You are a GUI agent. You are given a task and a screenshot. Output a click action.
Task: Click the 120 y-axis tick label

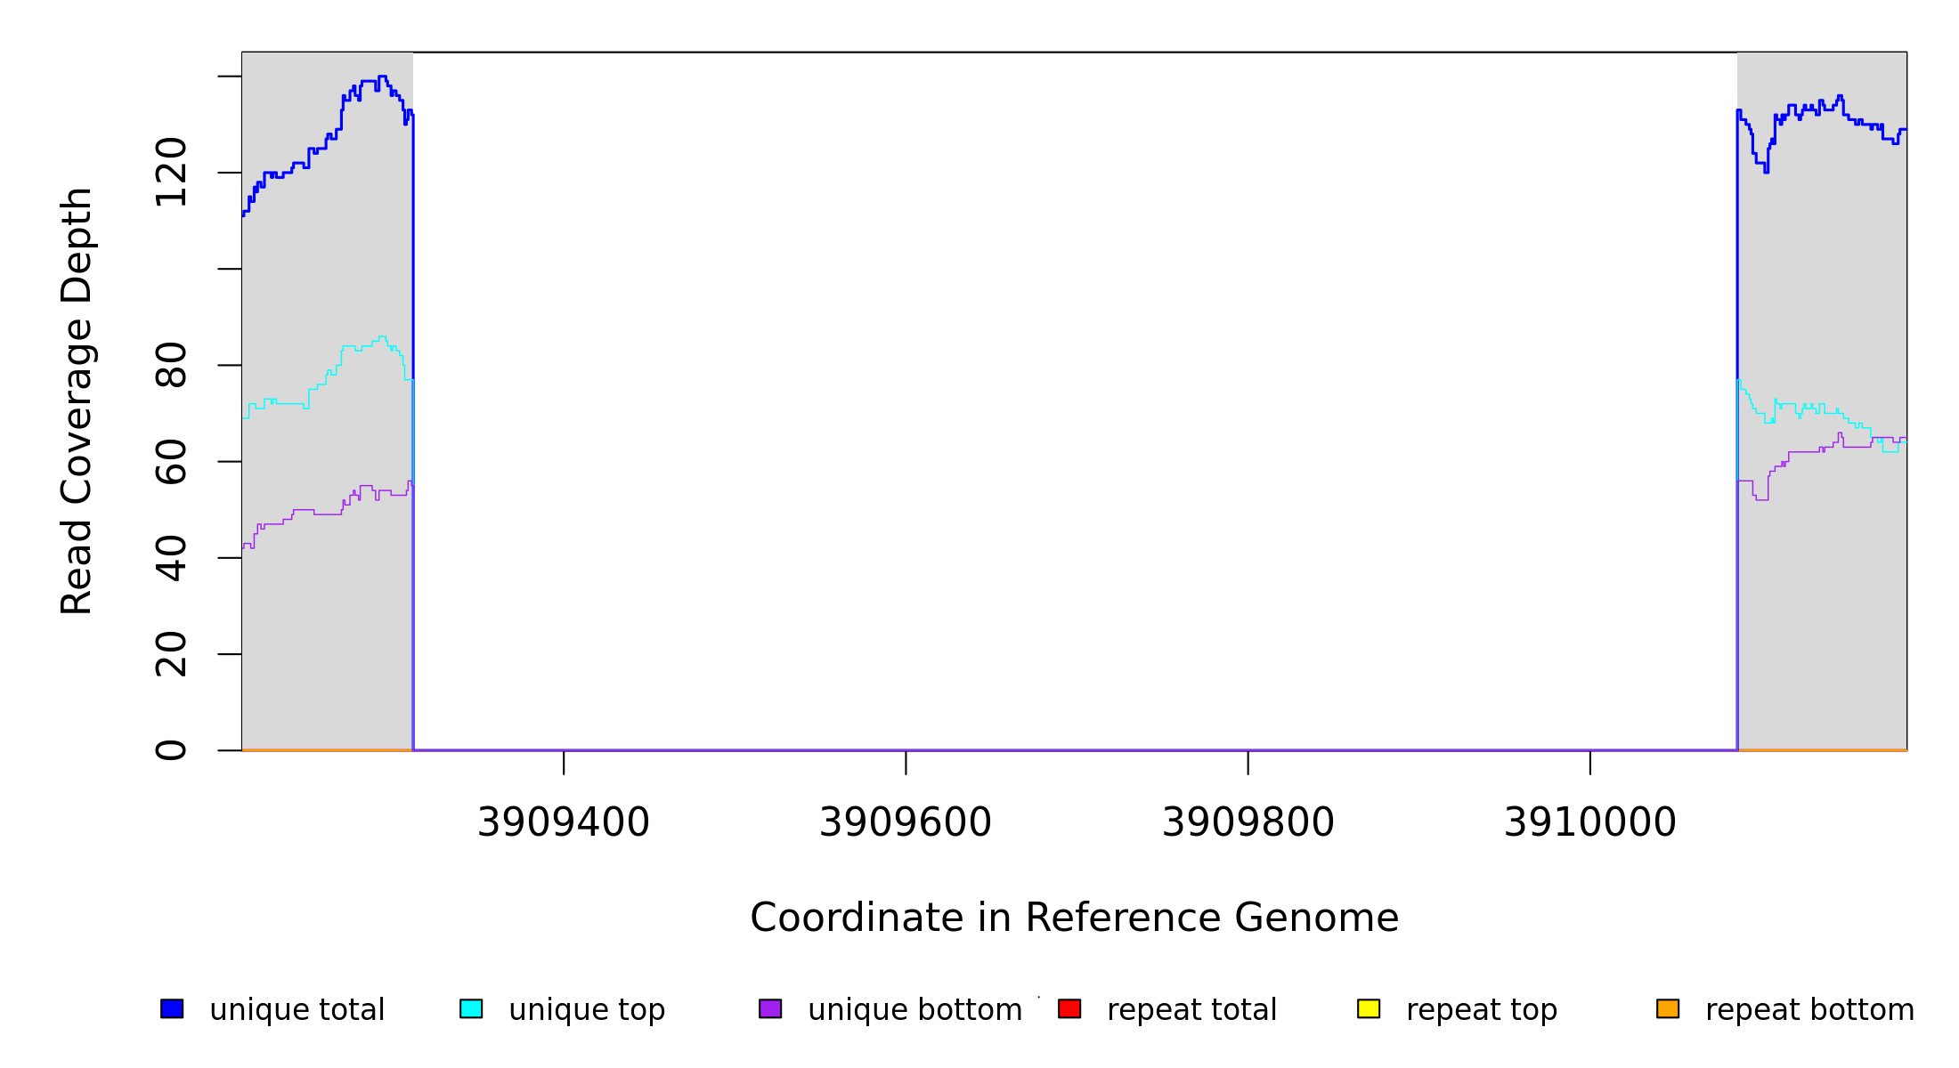(171, 173)
